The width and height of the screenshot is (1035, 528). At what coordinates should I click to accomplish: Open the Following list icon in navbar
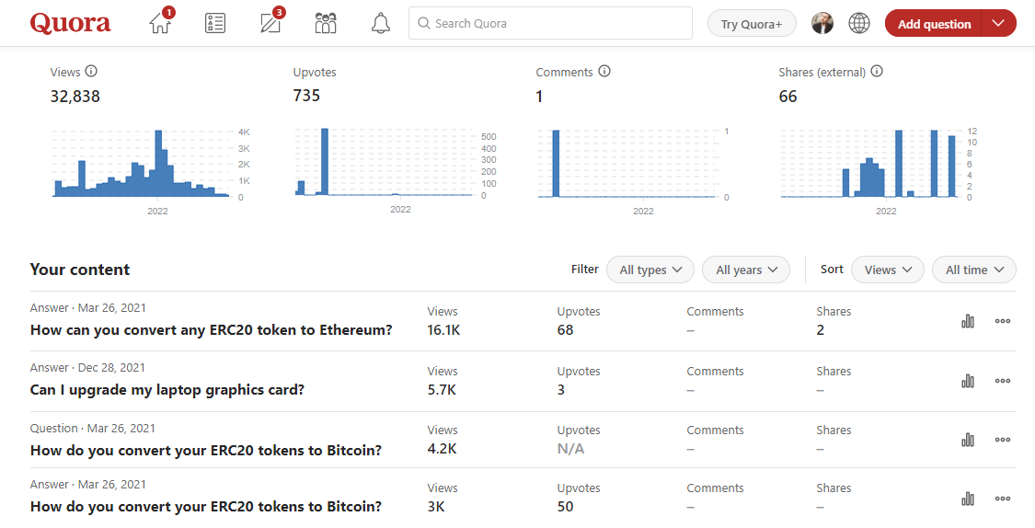(215, 24)
